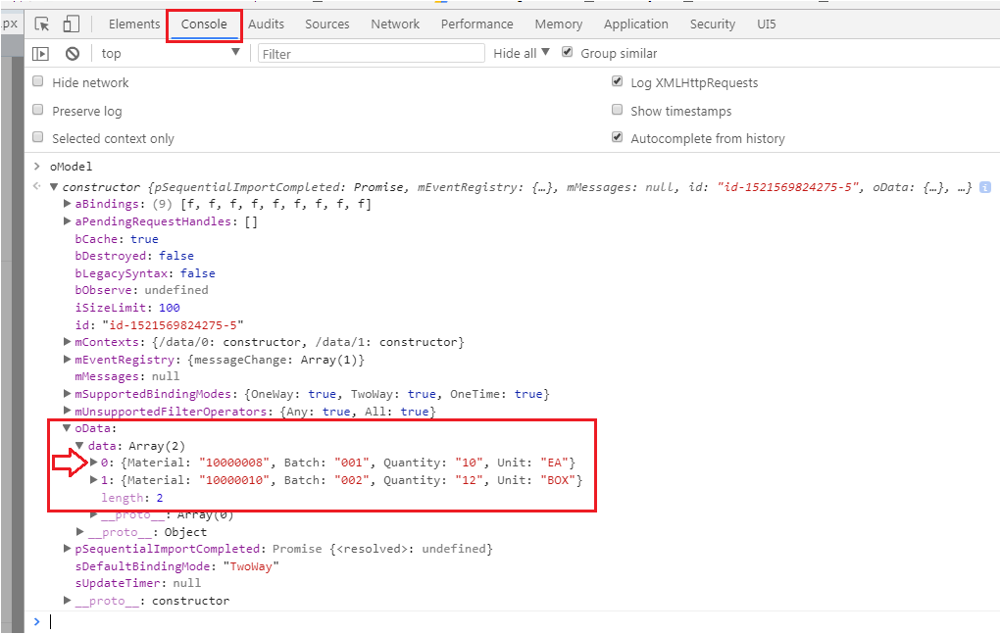Screen dimensions: 1000x634
Task: Open the Application tab
Action: coord(636,24)
